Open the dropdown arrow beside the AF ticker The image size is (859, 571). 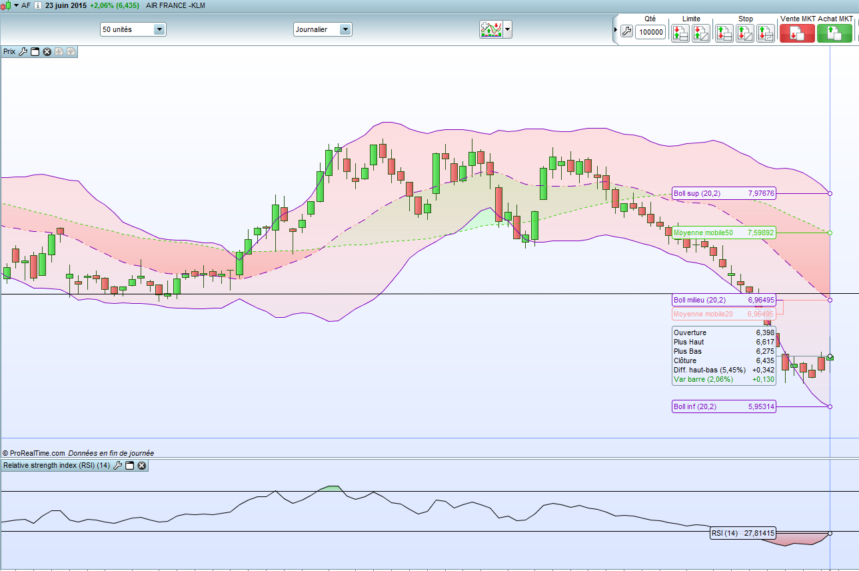15,5
